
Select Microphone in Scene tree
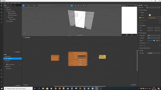coord(10,21)
